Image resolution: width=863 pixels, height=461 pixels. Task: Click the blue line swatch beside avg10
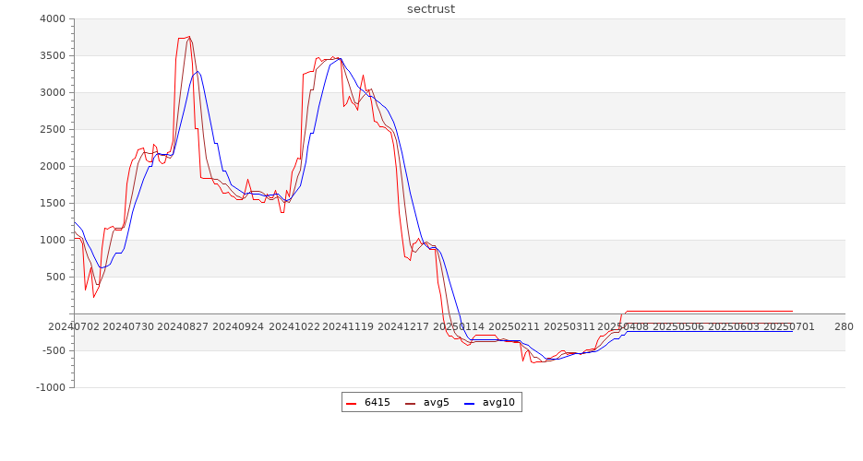tap(470, 403)
